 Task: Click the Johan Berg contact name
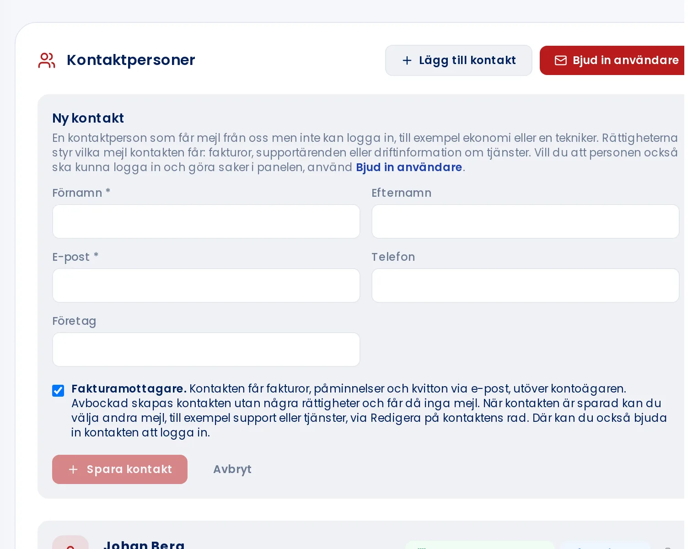click(144, 544)
